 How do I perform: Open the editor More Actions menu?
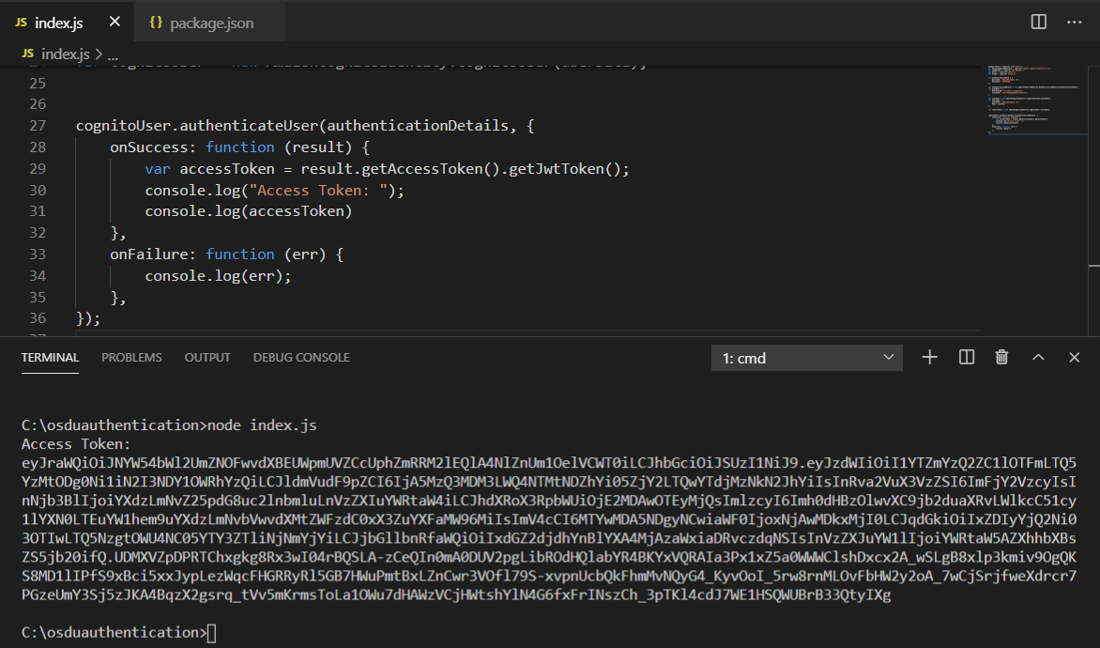click(x=1074, y=22)
